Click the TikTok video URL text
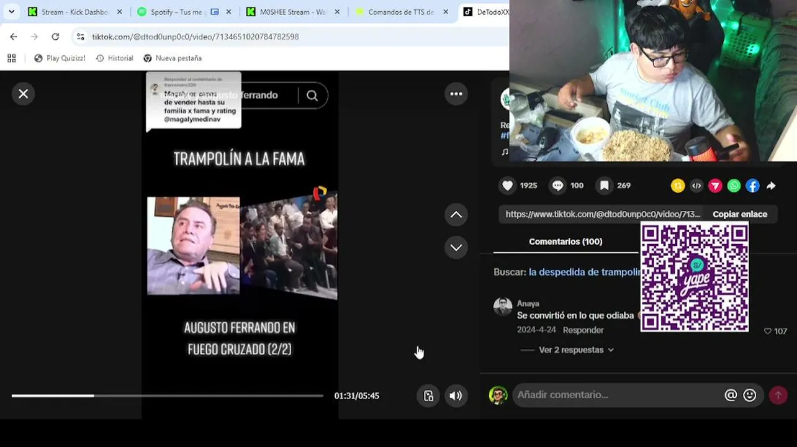Image resolution: width=797 pixels, height=447 pixels. pyautogui.click(x=603, y=214)
